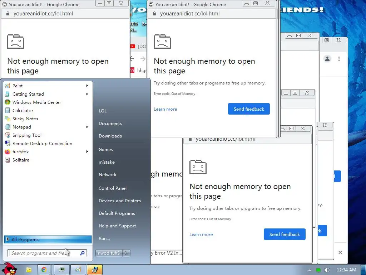
Task: Expand furryfox jump list arrow
Action: click(x=87, y=151)
